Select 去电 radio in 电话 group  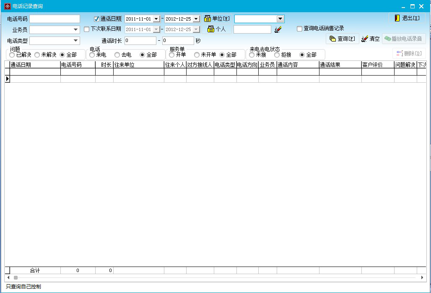point(117,55)
